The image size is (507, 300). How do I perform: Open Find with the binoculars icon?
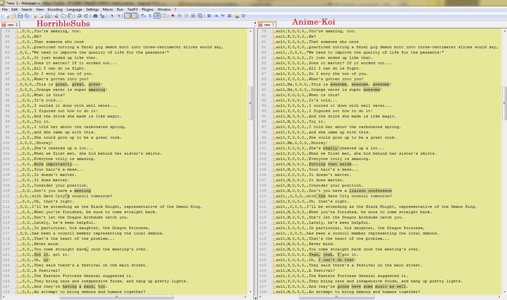tap(95, 16)
